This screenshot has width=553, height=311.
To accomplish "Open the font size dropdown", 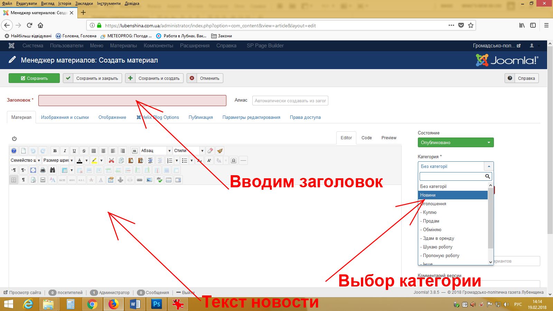I will coord(58,160).
